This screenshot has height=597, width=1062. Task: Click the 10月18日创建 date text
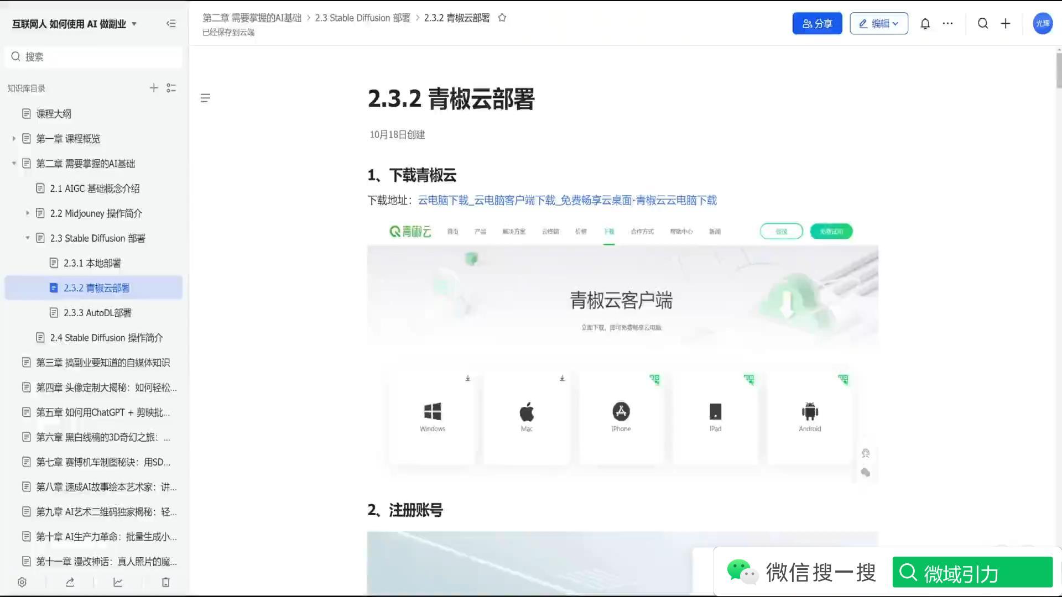(x=397, y=135)
